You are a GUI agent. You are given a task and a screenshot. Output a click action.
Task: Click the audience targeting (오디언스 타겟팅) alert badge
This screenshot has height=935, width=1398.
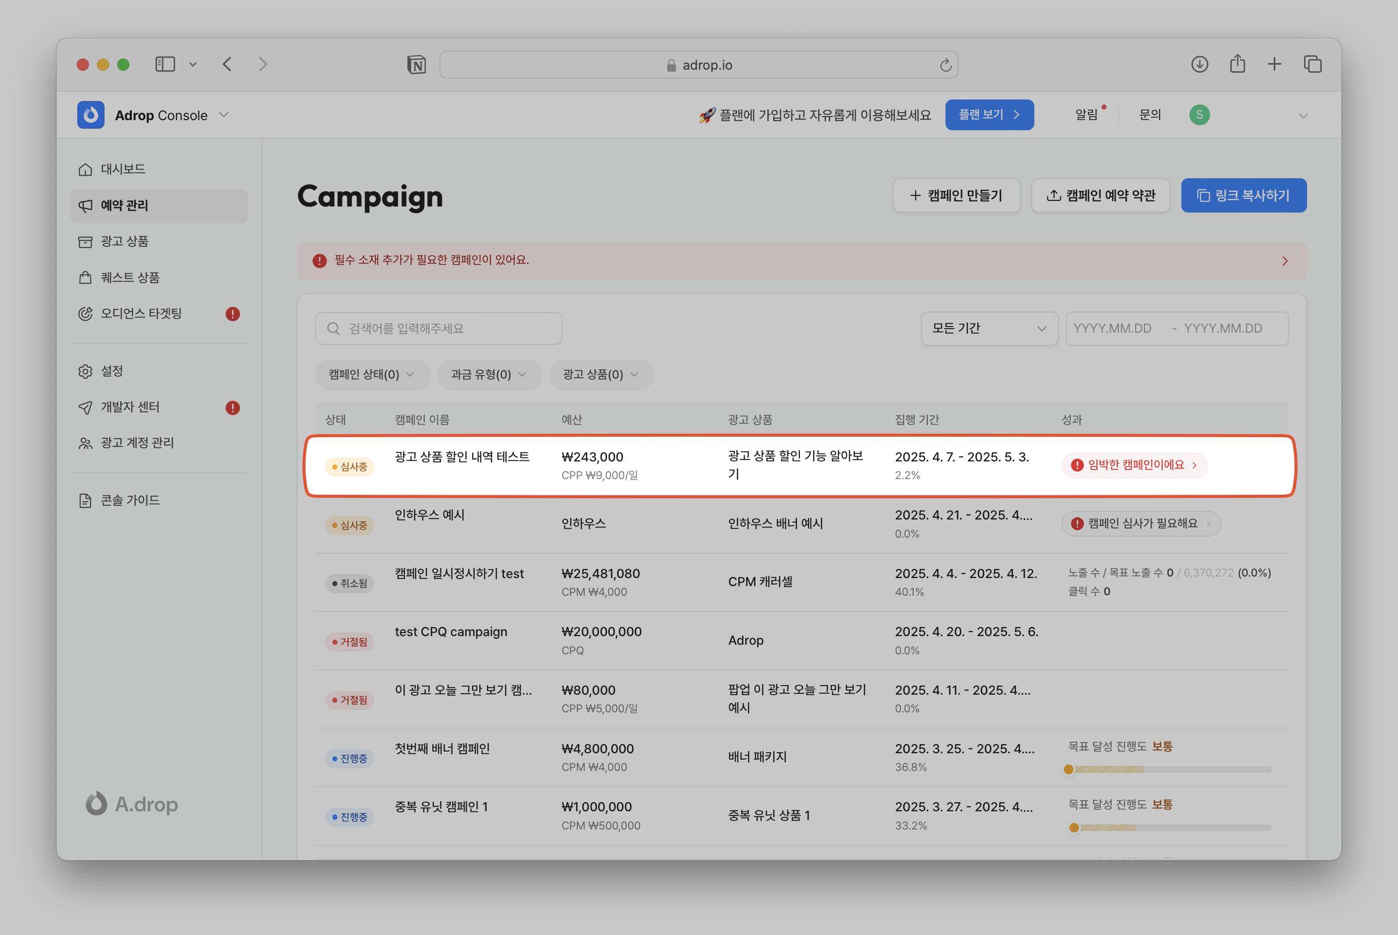[x=233, y=314]
